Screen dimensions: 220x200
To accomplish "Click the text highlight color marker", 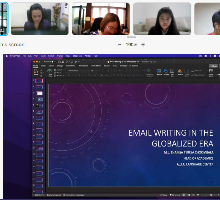I will click(102, 75).
